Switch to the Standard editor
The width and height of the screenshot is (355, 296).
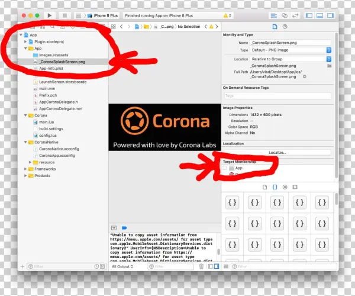click(274, 15)
